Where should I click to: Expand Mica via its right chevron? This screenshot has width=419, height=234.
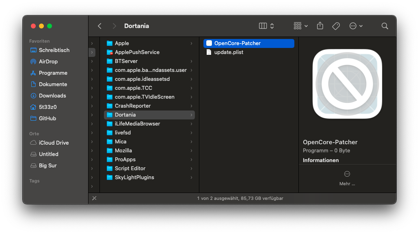[x=191, y=142]
